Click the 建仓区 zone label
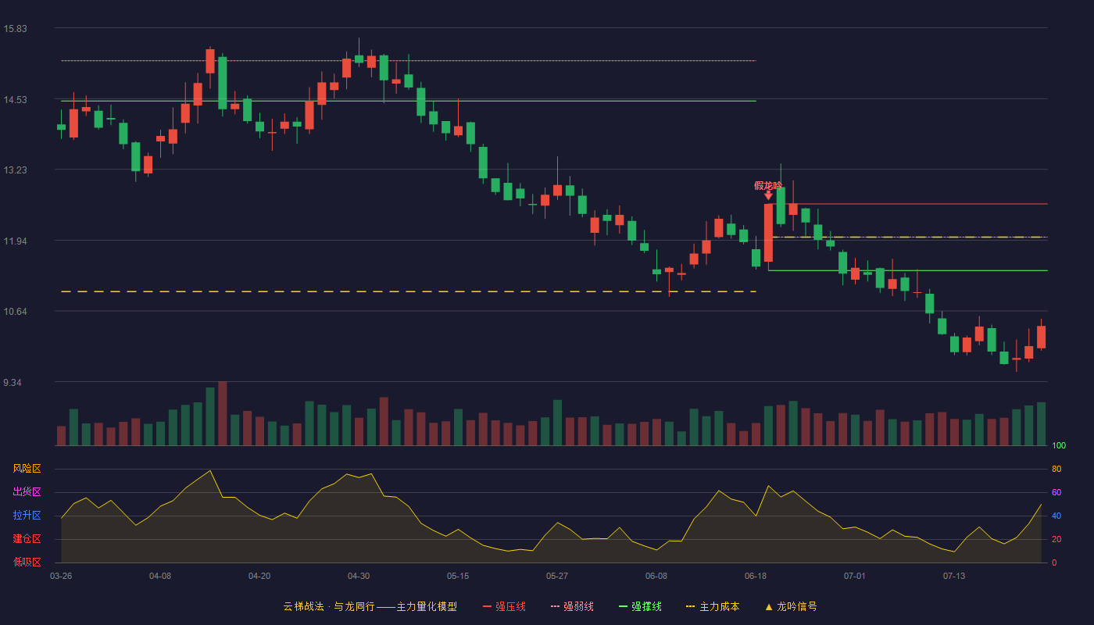Viewport: 1094px width, 625px height. (x=27, y=539)
